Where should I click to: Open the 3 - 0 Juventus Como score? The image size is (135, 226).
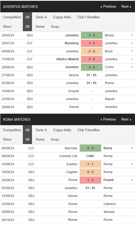[x=92, y=67]
